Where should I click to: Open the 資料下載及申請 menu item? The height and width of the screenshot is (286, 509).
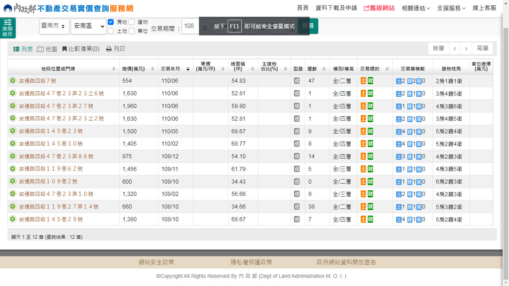click(336, 8)
